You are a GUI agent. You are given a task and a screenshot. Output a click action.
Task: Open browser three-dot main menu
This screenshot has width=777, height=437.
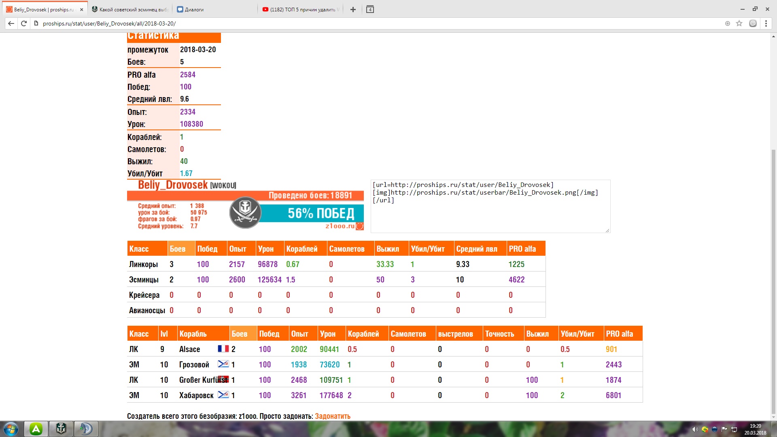point(766,23)
